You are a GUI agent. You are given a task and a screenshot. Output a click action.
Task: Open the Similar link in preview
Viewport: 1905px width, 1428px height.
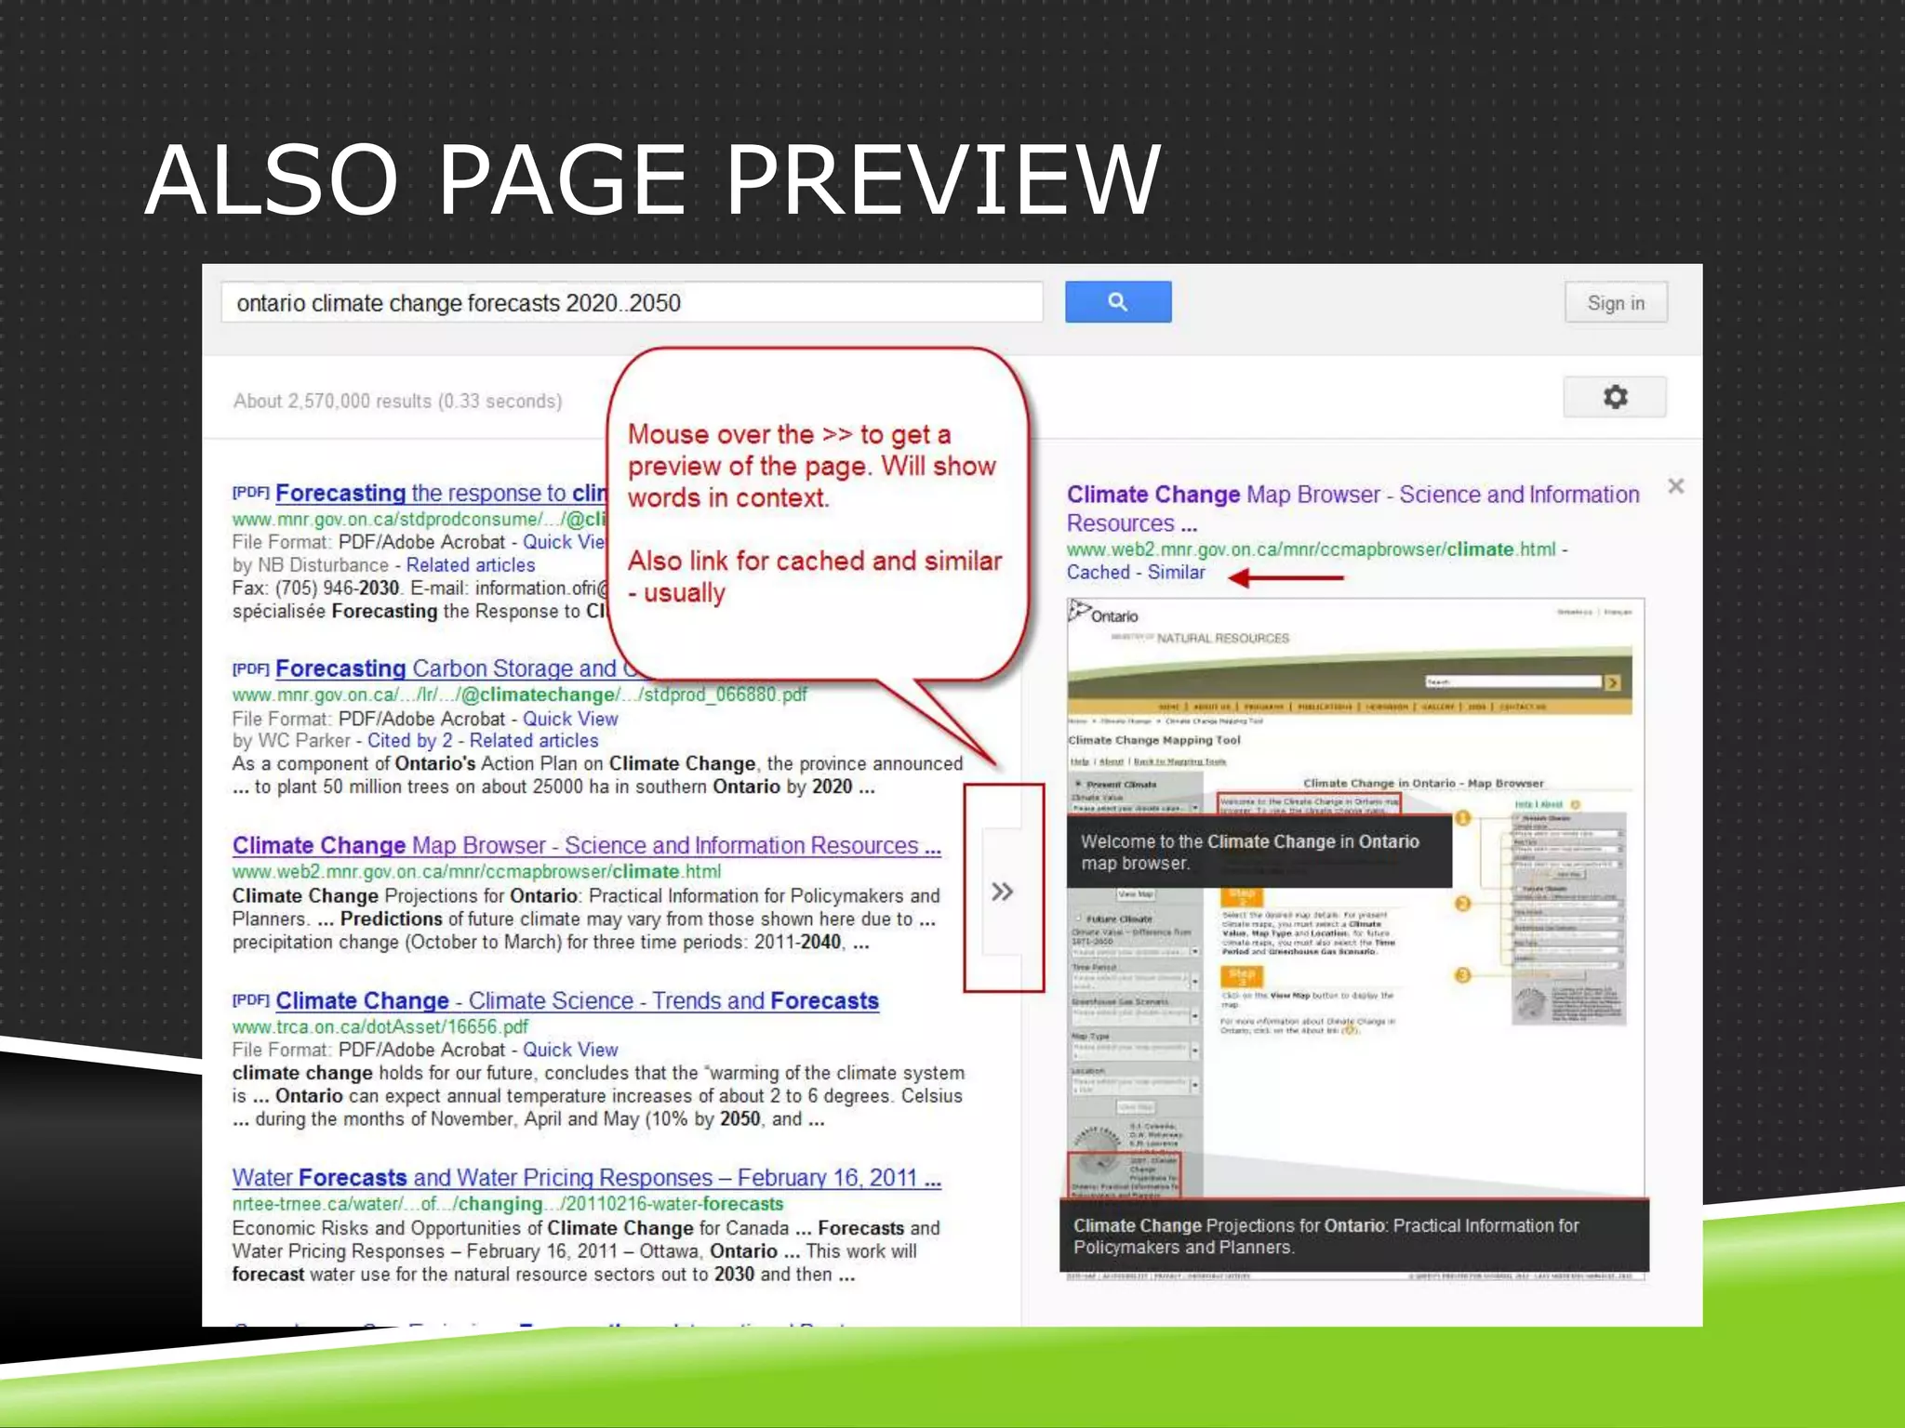1176,573
